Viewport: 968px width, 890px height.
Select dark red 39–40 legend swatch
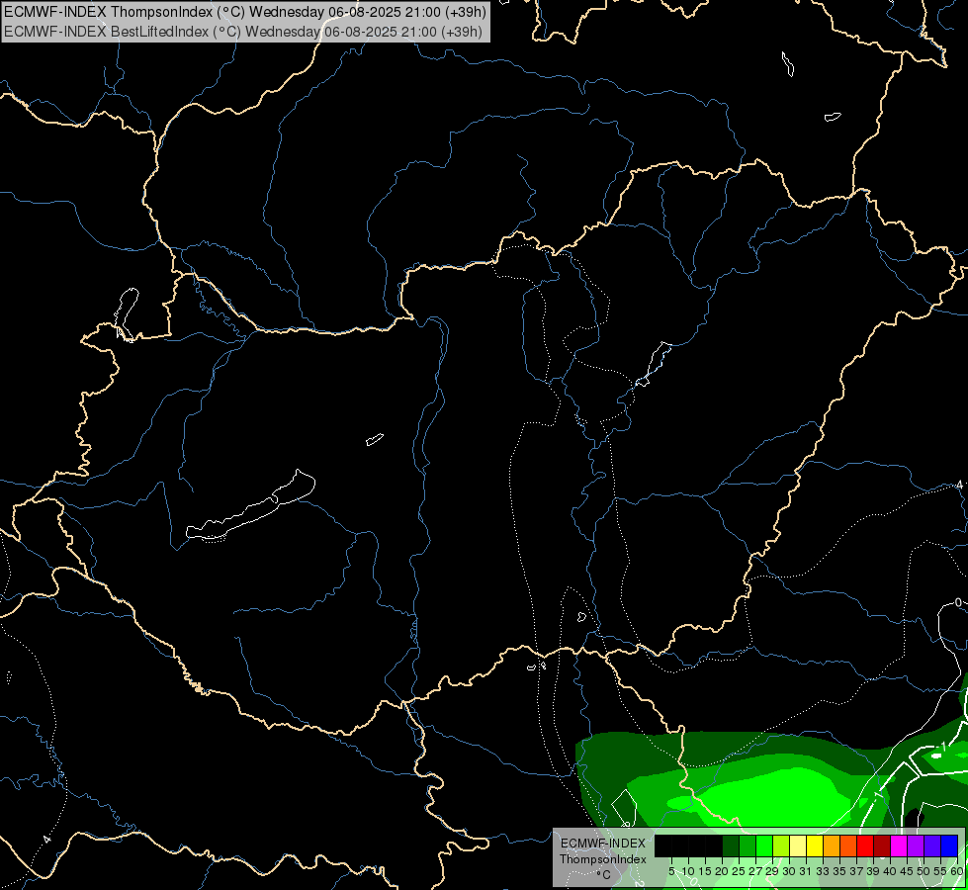click(882, 845)
